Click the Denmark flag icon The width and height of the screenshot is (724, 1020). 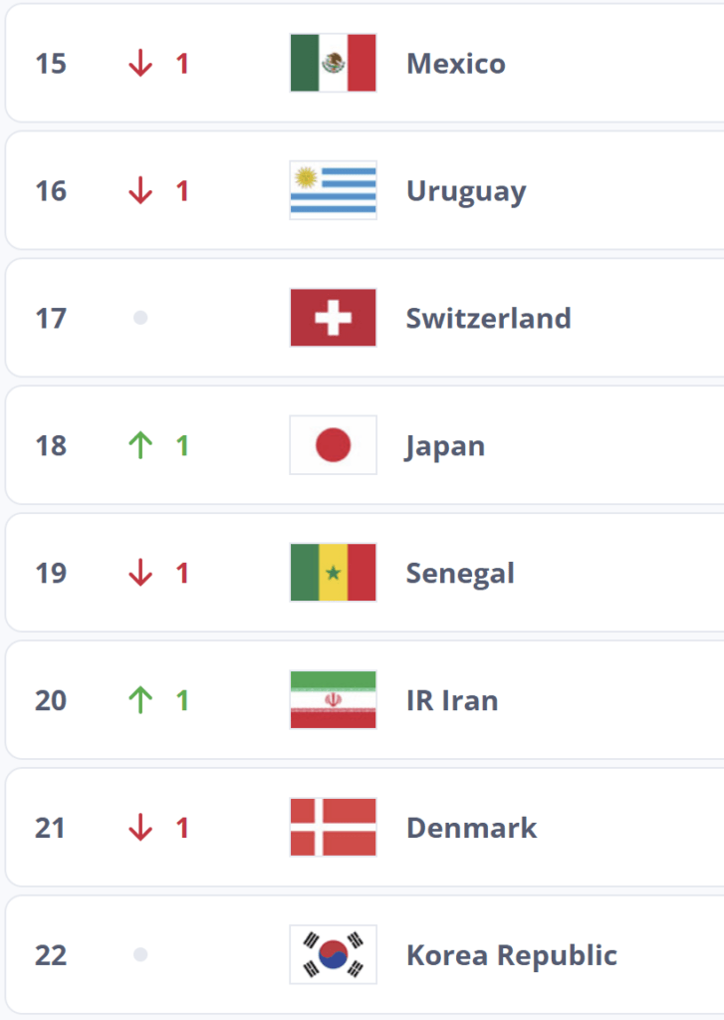pyautogui.click(x=333, y=828)
